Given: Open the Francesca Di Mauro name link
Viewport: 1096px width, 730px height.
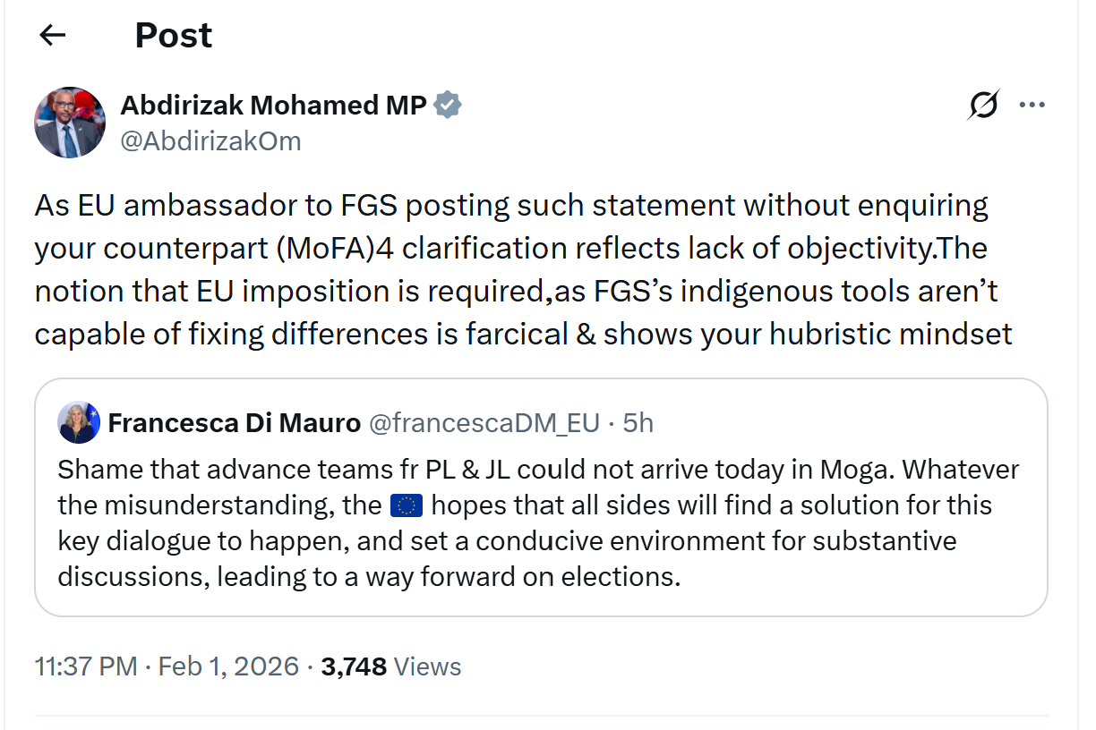Looking at the screenshot, I should tap(234, 422).
